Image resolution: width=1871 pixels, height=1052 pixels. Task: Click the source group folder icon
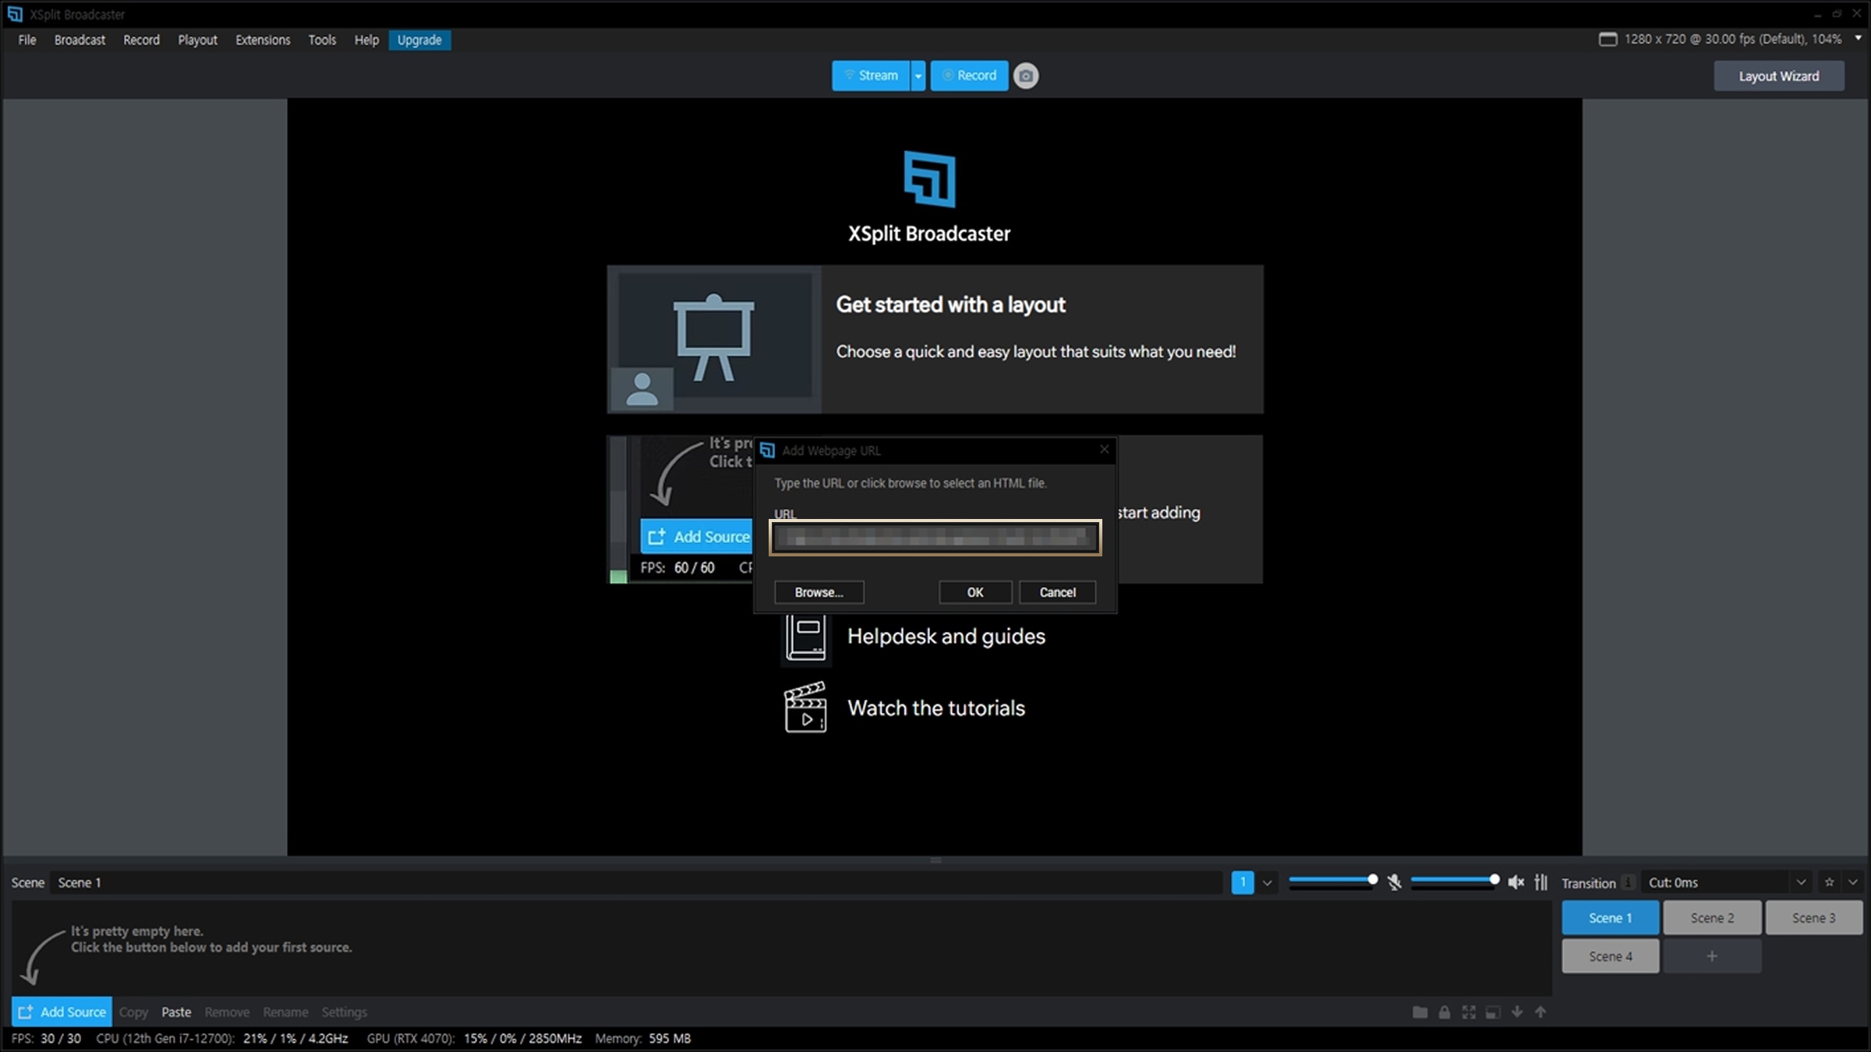(x=1420, y=1012)
